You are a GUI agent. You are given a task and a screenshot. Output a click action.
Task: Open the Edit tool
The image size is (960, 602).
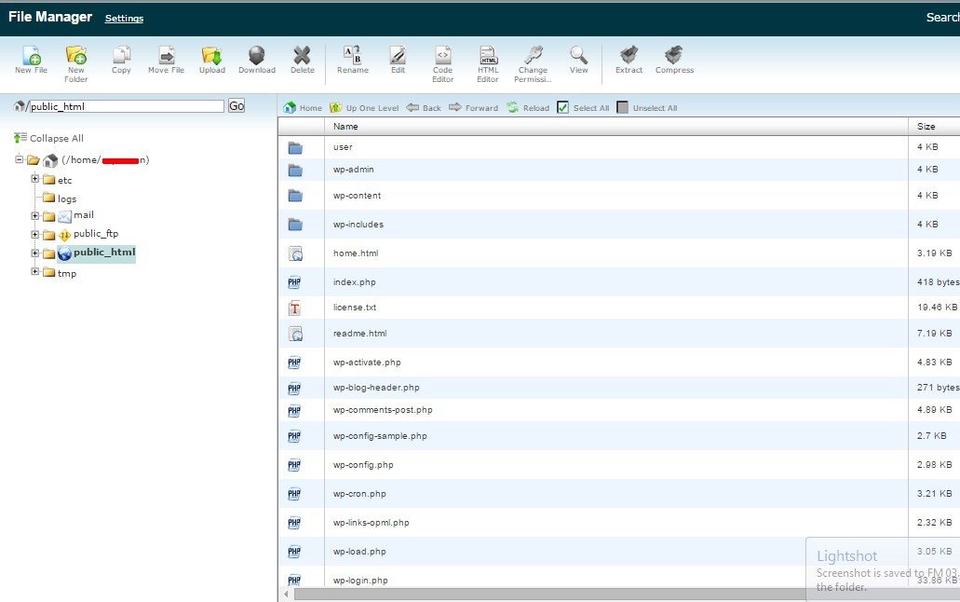click(398, 60)
